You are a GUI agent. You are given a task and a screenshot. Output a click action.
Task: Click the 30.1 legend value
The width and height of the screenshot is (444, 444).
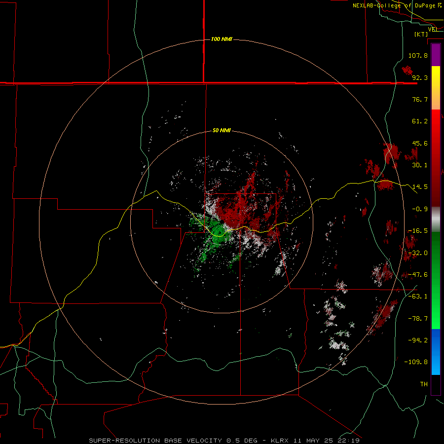coord(420,165)
